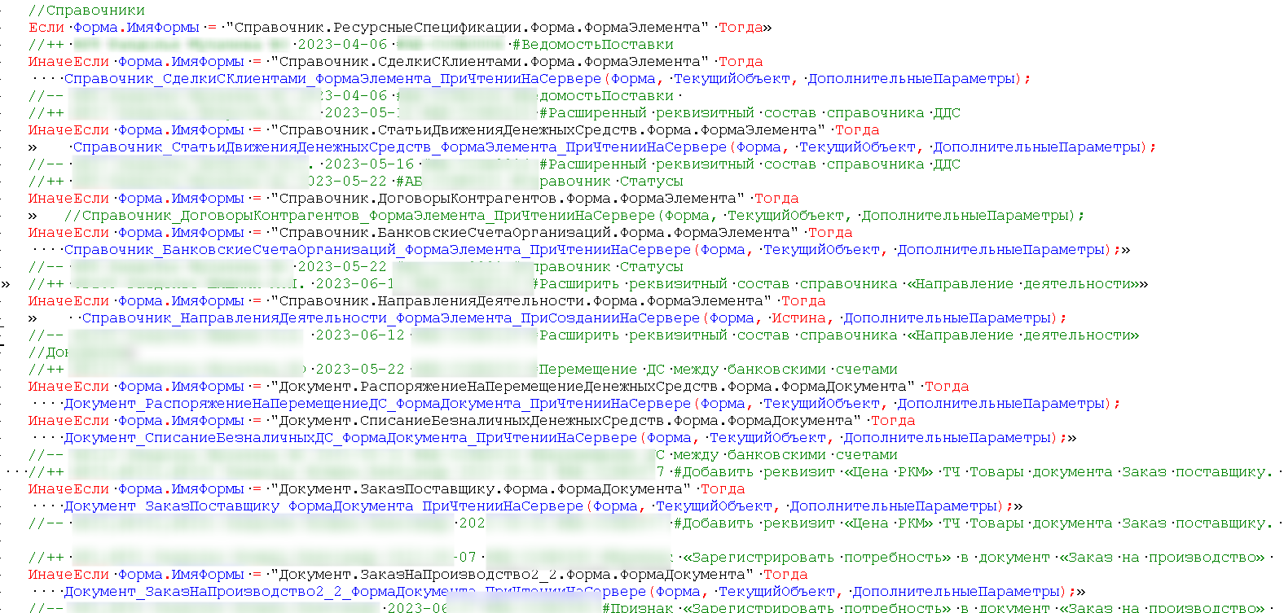Click #ВедомостьПоставки tag in first //++ comment
Screen dimensions: 1284x613
click(x=592, y=45)
